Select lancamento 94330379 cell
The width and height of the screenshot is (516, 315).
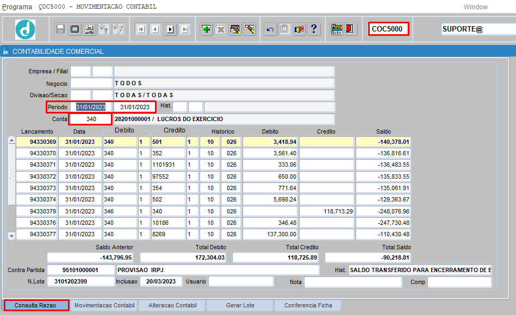(36, 211)
